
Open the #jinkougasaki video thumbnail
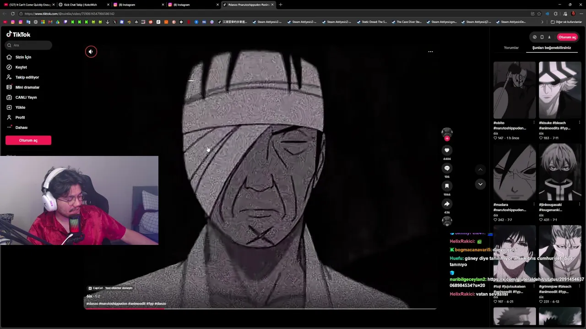(x=560, y=172)
